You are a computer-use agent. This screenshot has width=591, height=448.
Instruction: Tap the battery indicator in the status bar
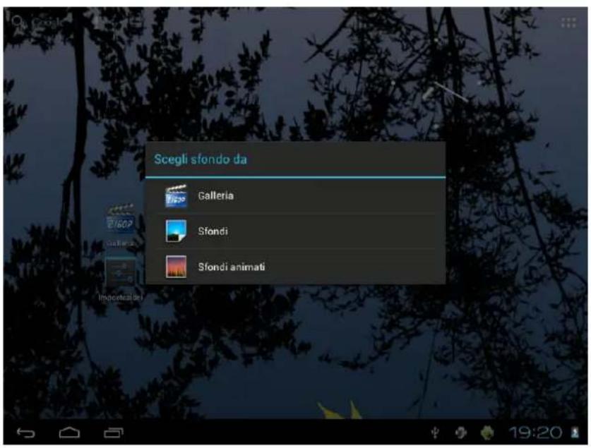pos(575,432)
